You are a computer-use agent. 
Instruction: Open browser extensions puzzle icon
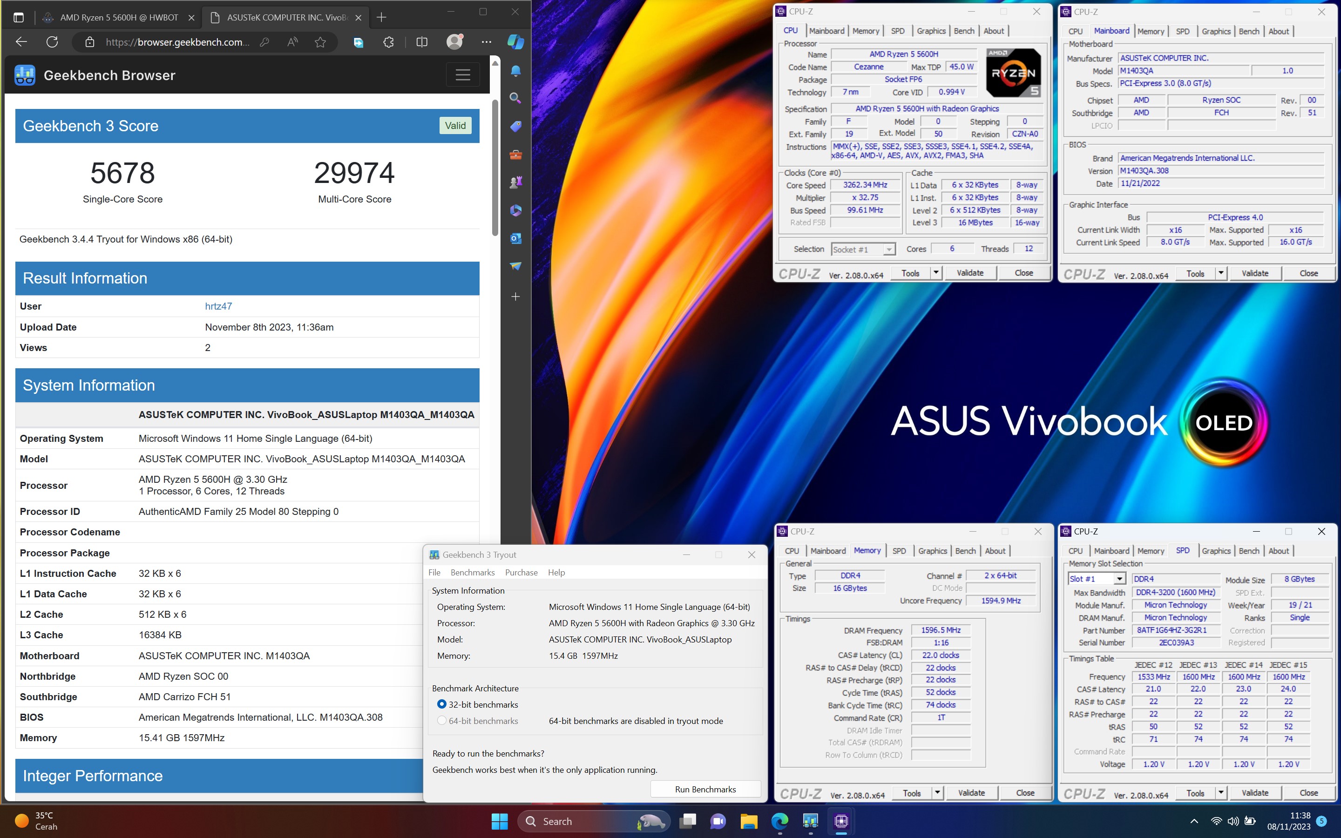388,42
